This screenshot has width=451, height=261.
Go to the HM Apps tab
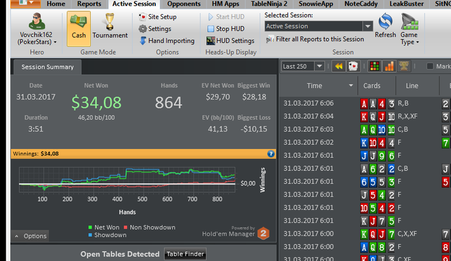(225, 4)
